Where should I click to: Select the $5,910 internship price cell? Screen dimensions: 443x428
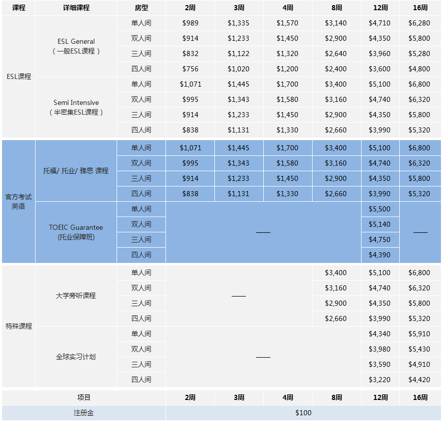[x=420, y=334]
